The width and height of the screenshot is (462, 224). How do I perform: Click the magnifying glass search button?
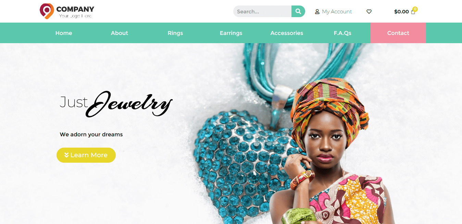298,11
